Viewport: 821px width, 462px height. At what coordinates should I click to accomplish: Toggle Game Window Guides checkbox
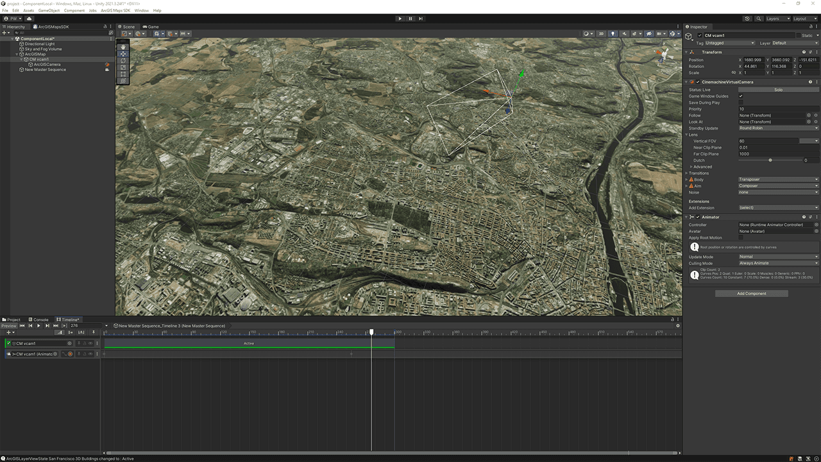coord(741,96)
